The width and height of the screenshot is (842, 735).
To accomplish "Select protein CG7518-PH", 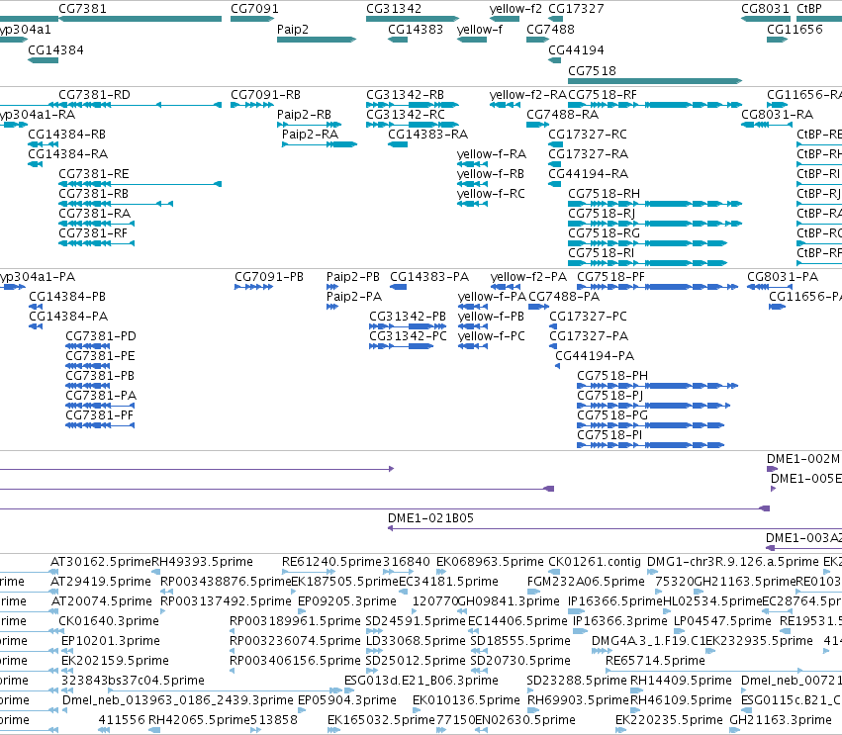I will click(612, 376).
